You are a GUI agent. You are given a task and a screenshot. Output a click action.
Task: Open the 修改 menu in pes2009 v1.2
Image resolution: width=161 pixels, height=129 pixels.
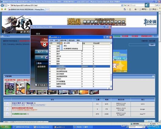tap(57, 40)
